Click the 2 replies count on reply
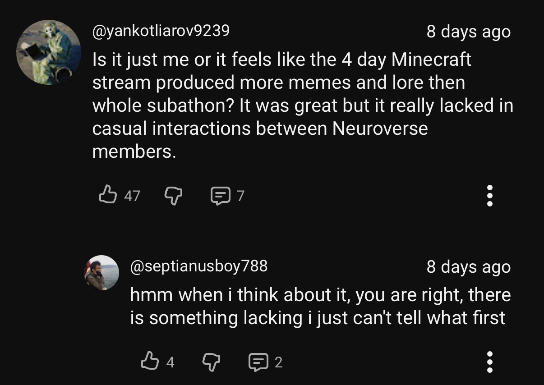This screenshot has height=385, width=544. coord(278,362)
